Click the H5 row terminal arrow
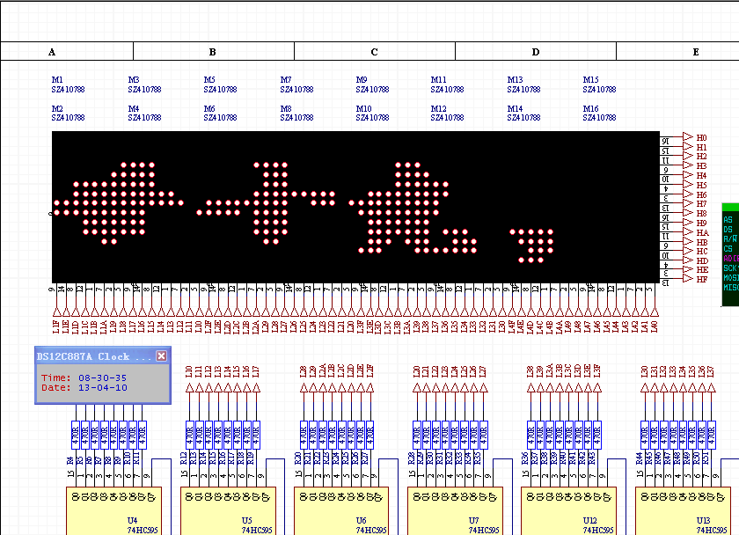Screen dimensions: 739x535 pos(688,184)
